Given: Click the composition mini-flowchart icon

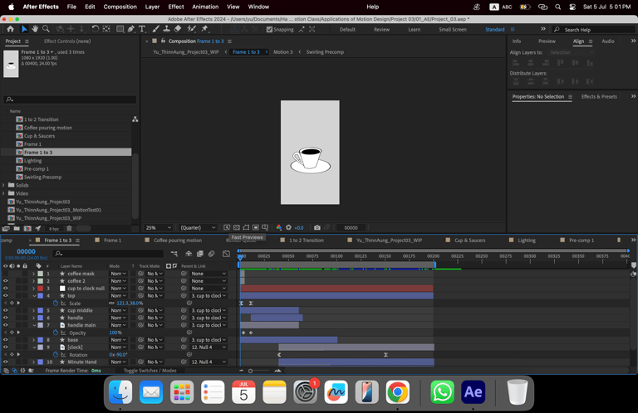Looking at the screenshot, I should (x=174, y=254).
